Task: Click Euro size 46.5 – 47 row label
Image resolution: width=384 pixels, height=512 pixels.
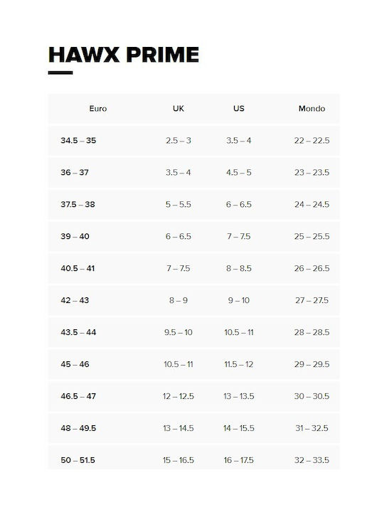Action: pos(78,396)
